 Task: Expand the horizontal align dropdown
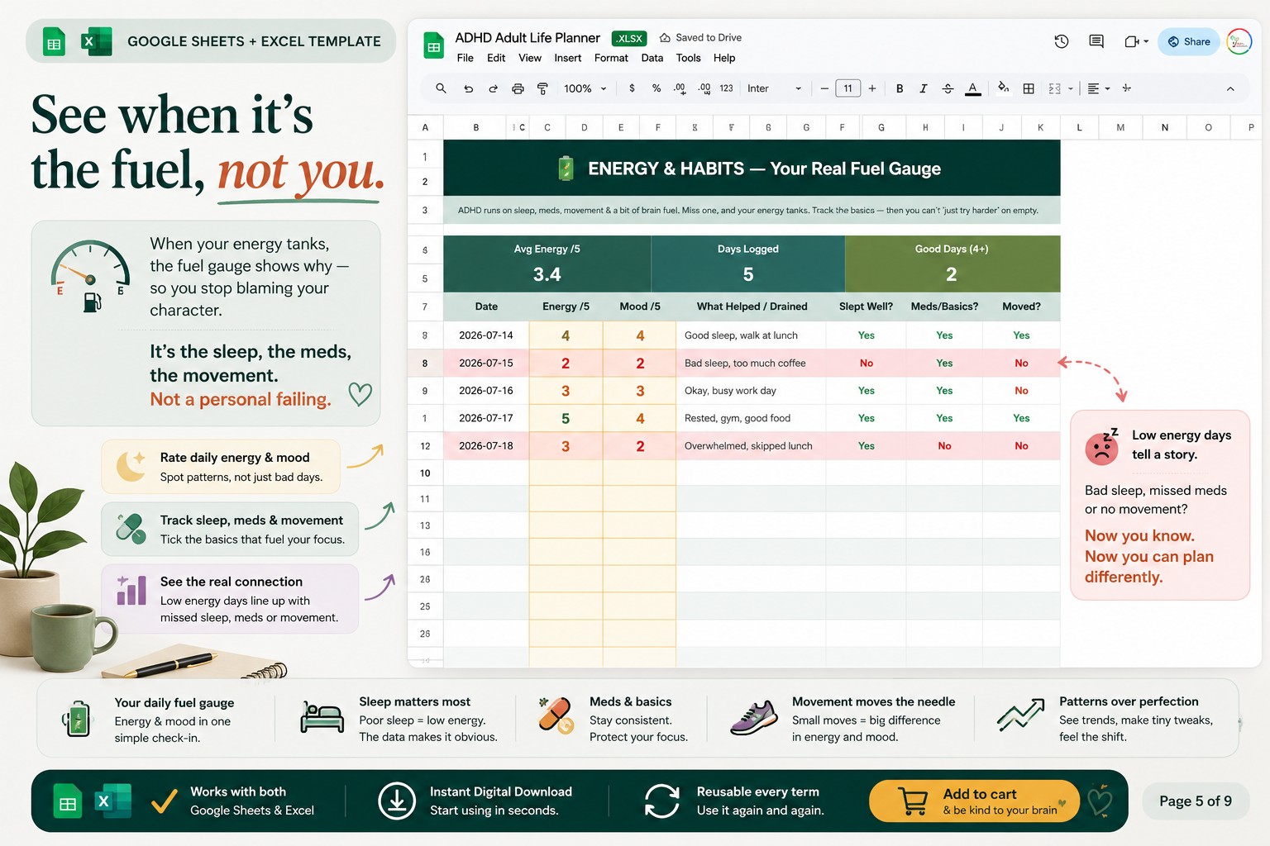1098,88
